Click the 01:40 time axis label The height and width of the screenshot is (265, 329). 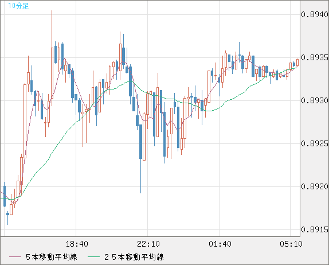click(220, 244)
